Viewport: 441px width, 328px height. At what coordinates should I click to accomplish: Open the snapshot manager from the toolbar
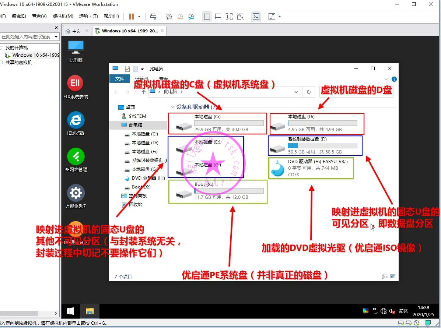(191, 17)
